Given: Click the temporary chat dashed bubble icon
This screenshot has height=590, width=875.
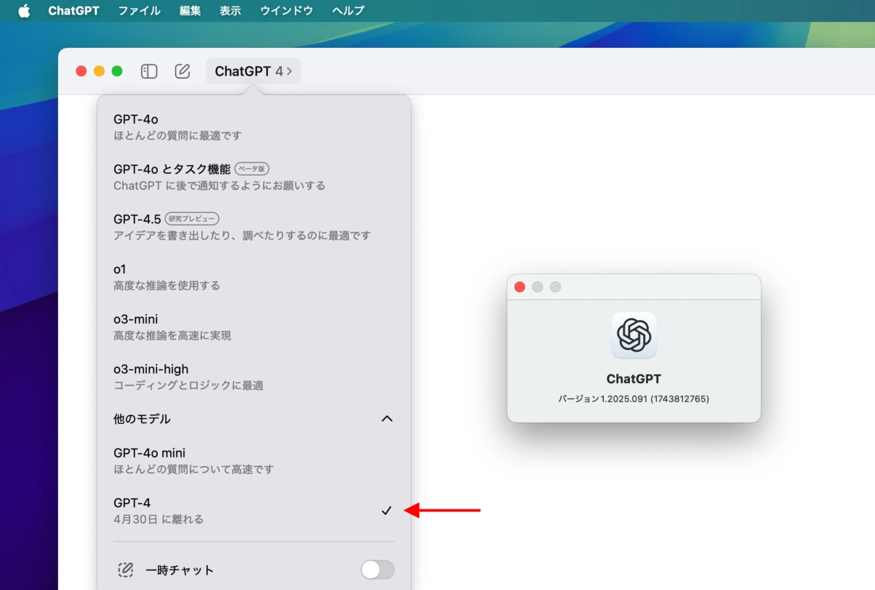Looking at the screenshot, I should (125, 570).
